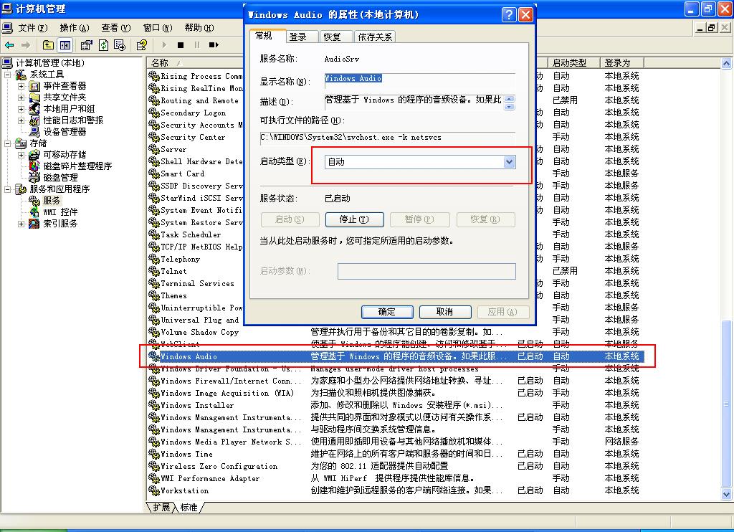Switch to the 标准 view tab

coord(189,507)
